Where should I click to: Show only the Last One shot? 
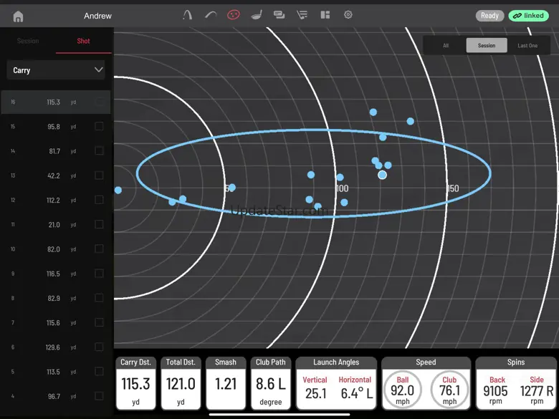click(527, 45)
